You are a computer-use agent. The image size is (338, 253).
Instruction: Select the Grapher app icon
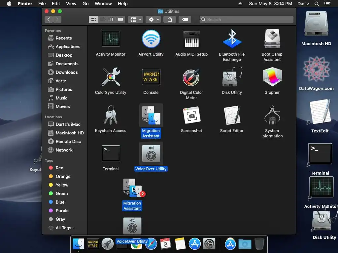click(272, 77)
